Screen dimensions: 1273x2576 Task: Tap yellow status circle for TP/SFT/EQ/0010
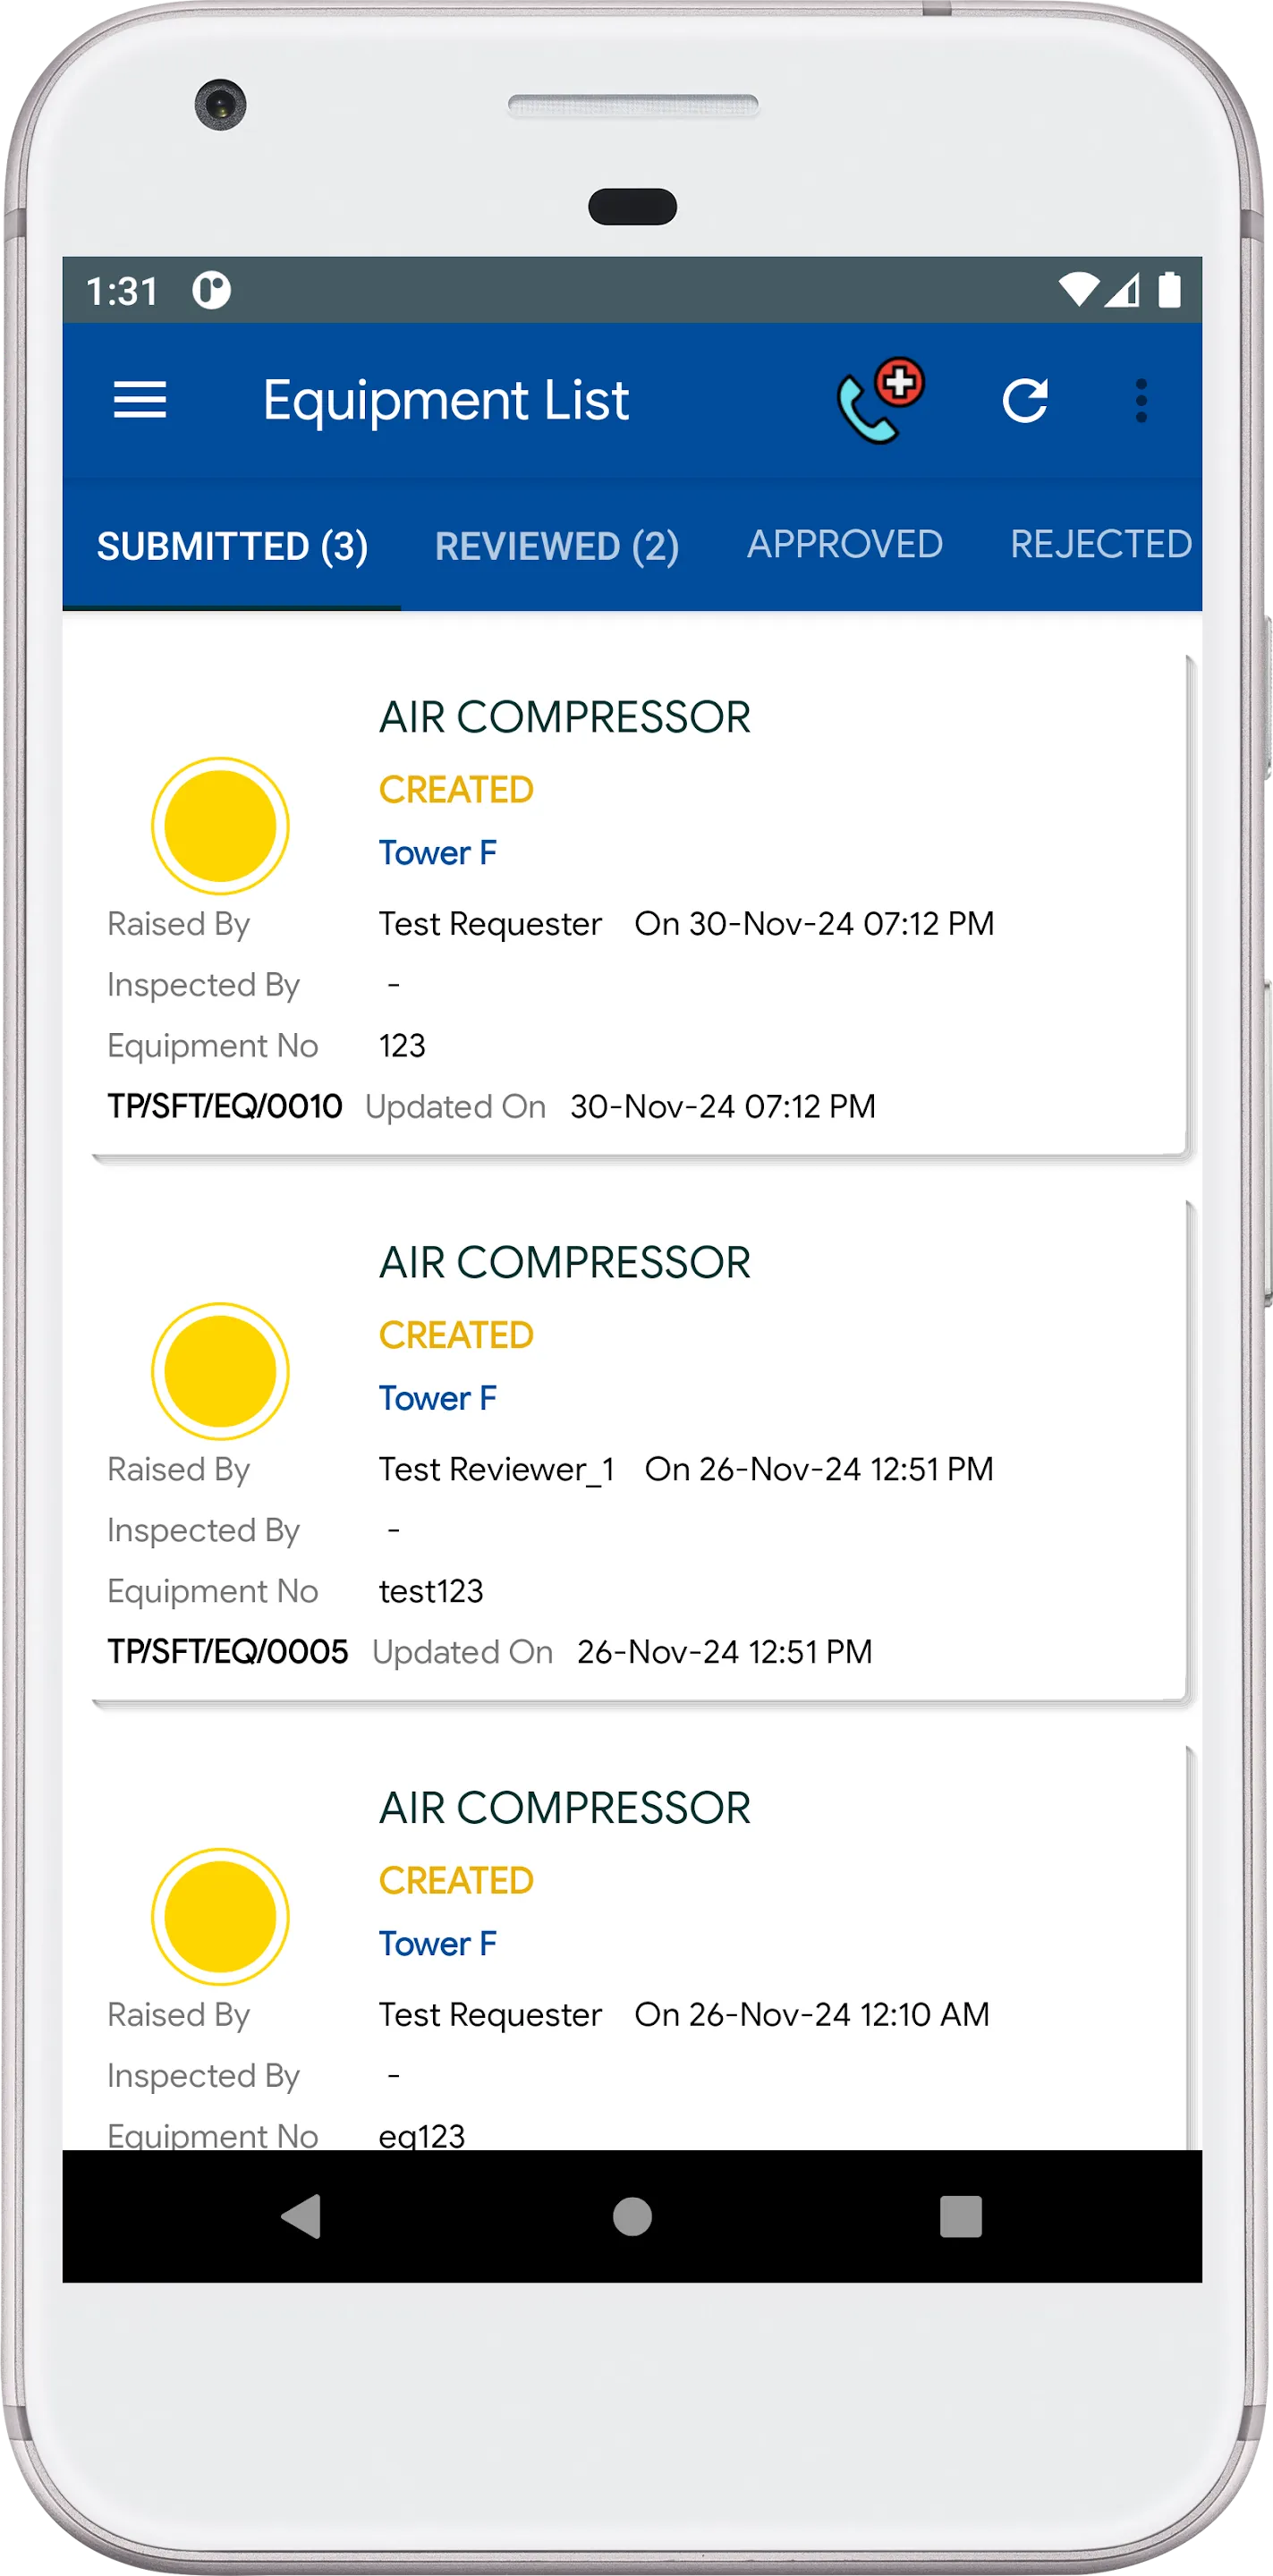(x=220, y=826)
